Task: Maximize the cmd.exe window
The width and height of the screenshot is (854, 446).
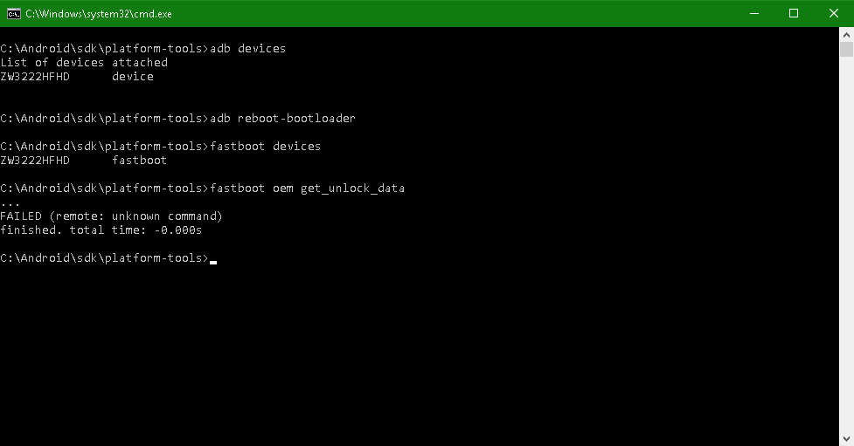Action: click(x=794, y=14)
